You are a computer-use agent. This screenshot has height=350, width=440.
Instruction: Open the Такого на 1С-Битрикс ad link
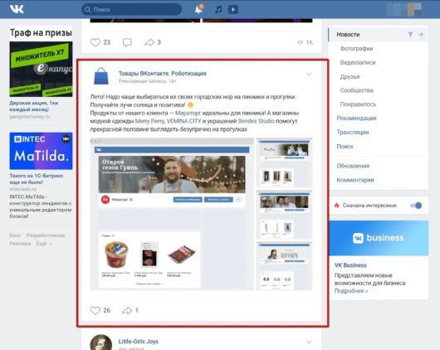click(x=37, y=179)
